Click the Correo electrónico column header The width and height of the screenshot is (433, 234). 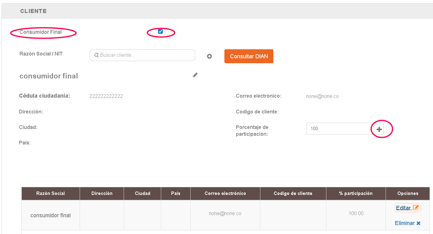225,193
